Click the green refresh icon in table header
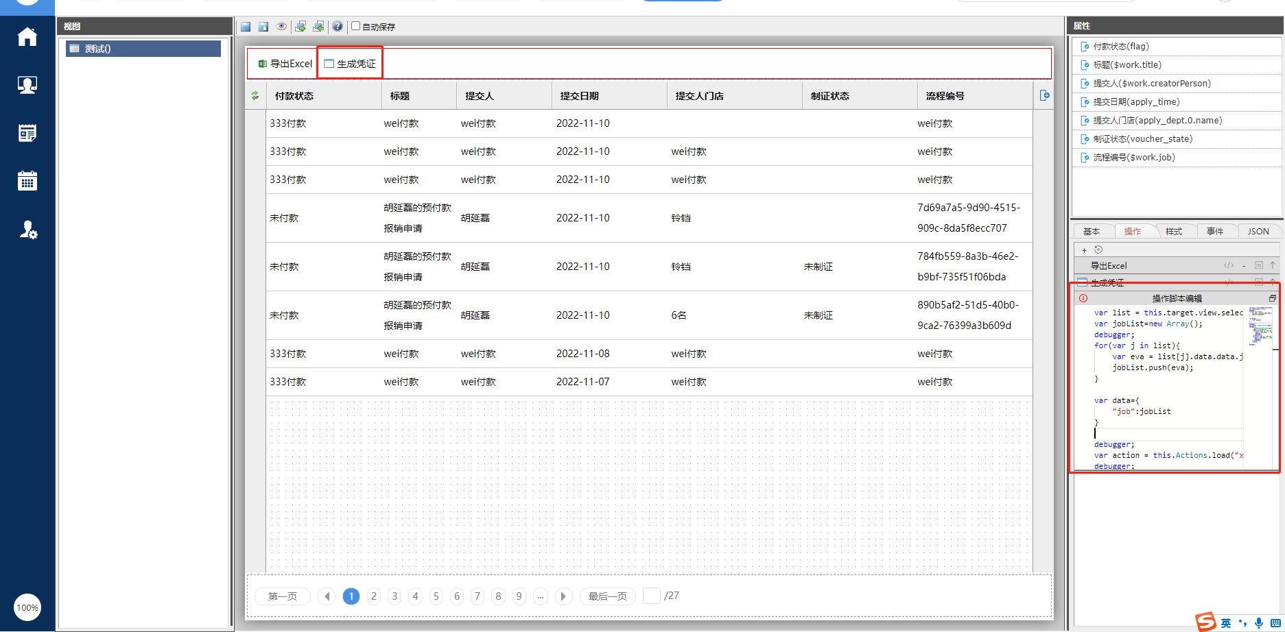Viewport: 1285px width, 632px height. (255, 96)
